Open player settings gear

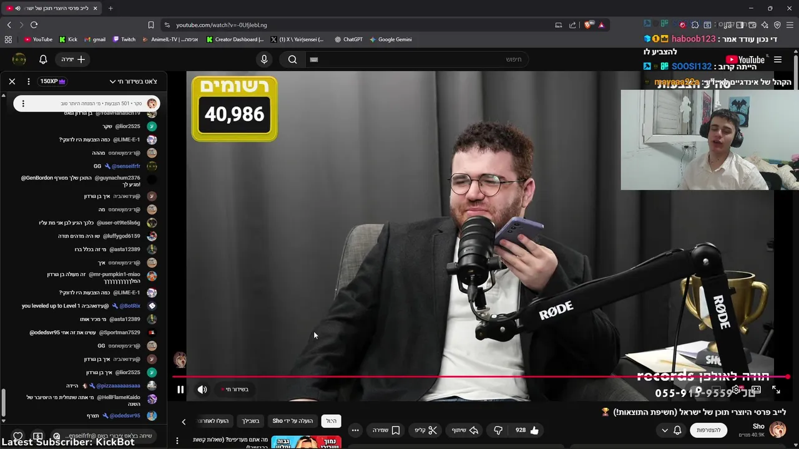pyautogui.click(x=737, y=390)
